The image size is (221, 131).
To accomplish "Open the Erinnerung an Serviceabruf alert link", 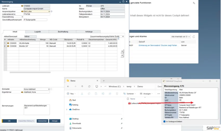I will [158, 45].
